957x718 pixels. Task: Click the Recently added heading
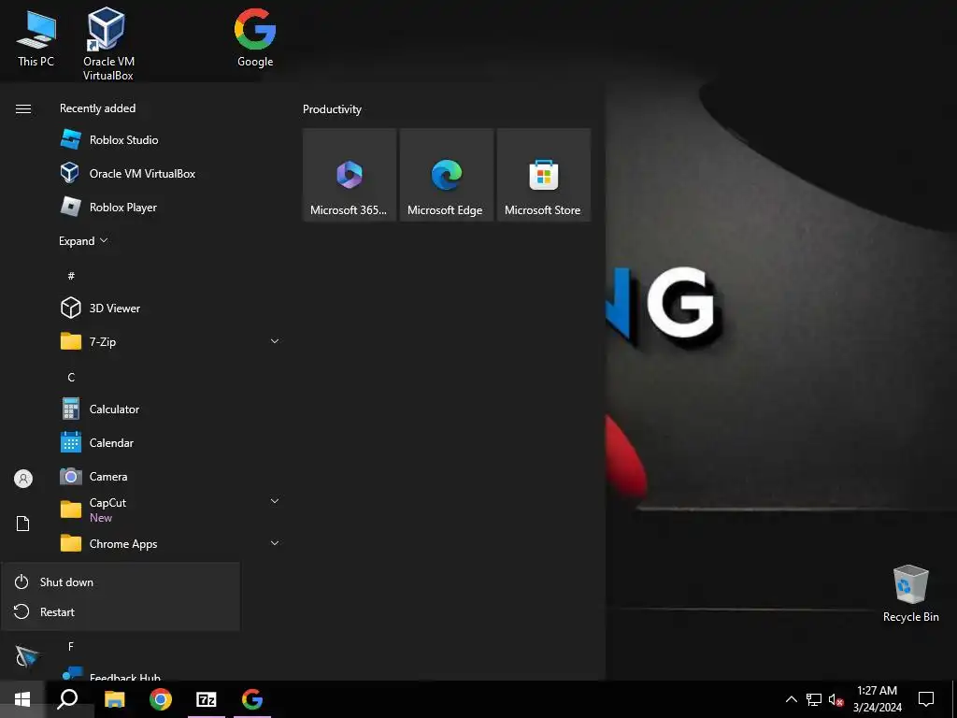(x=97, y=108)
